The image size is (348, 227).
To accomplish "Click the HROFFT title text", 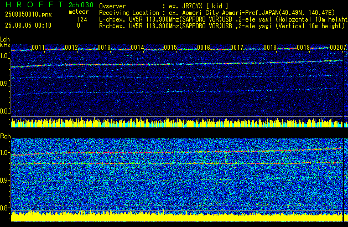I will [34, 4].
